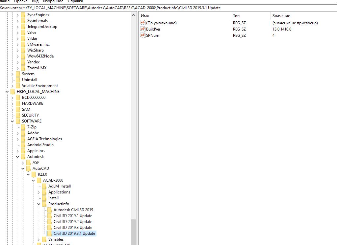Viewport: 337px width, 245px height.
Task: Click the R23.0 key folder icon
Action: (34, 174)
